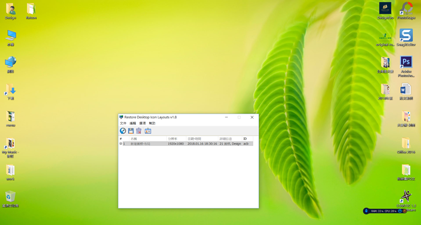Click the save layout floppy disk icon
421x225 pixels.
tap(131, 131)
